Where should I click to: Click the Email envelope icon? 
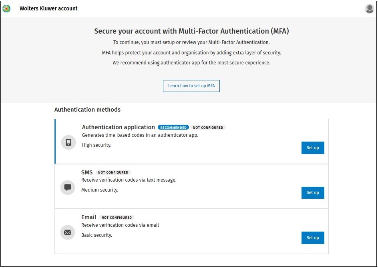click(68, 232)
